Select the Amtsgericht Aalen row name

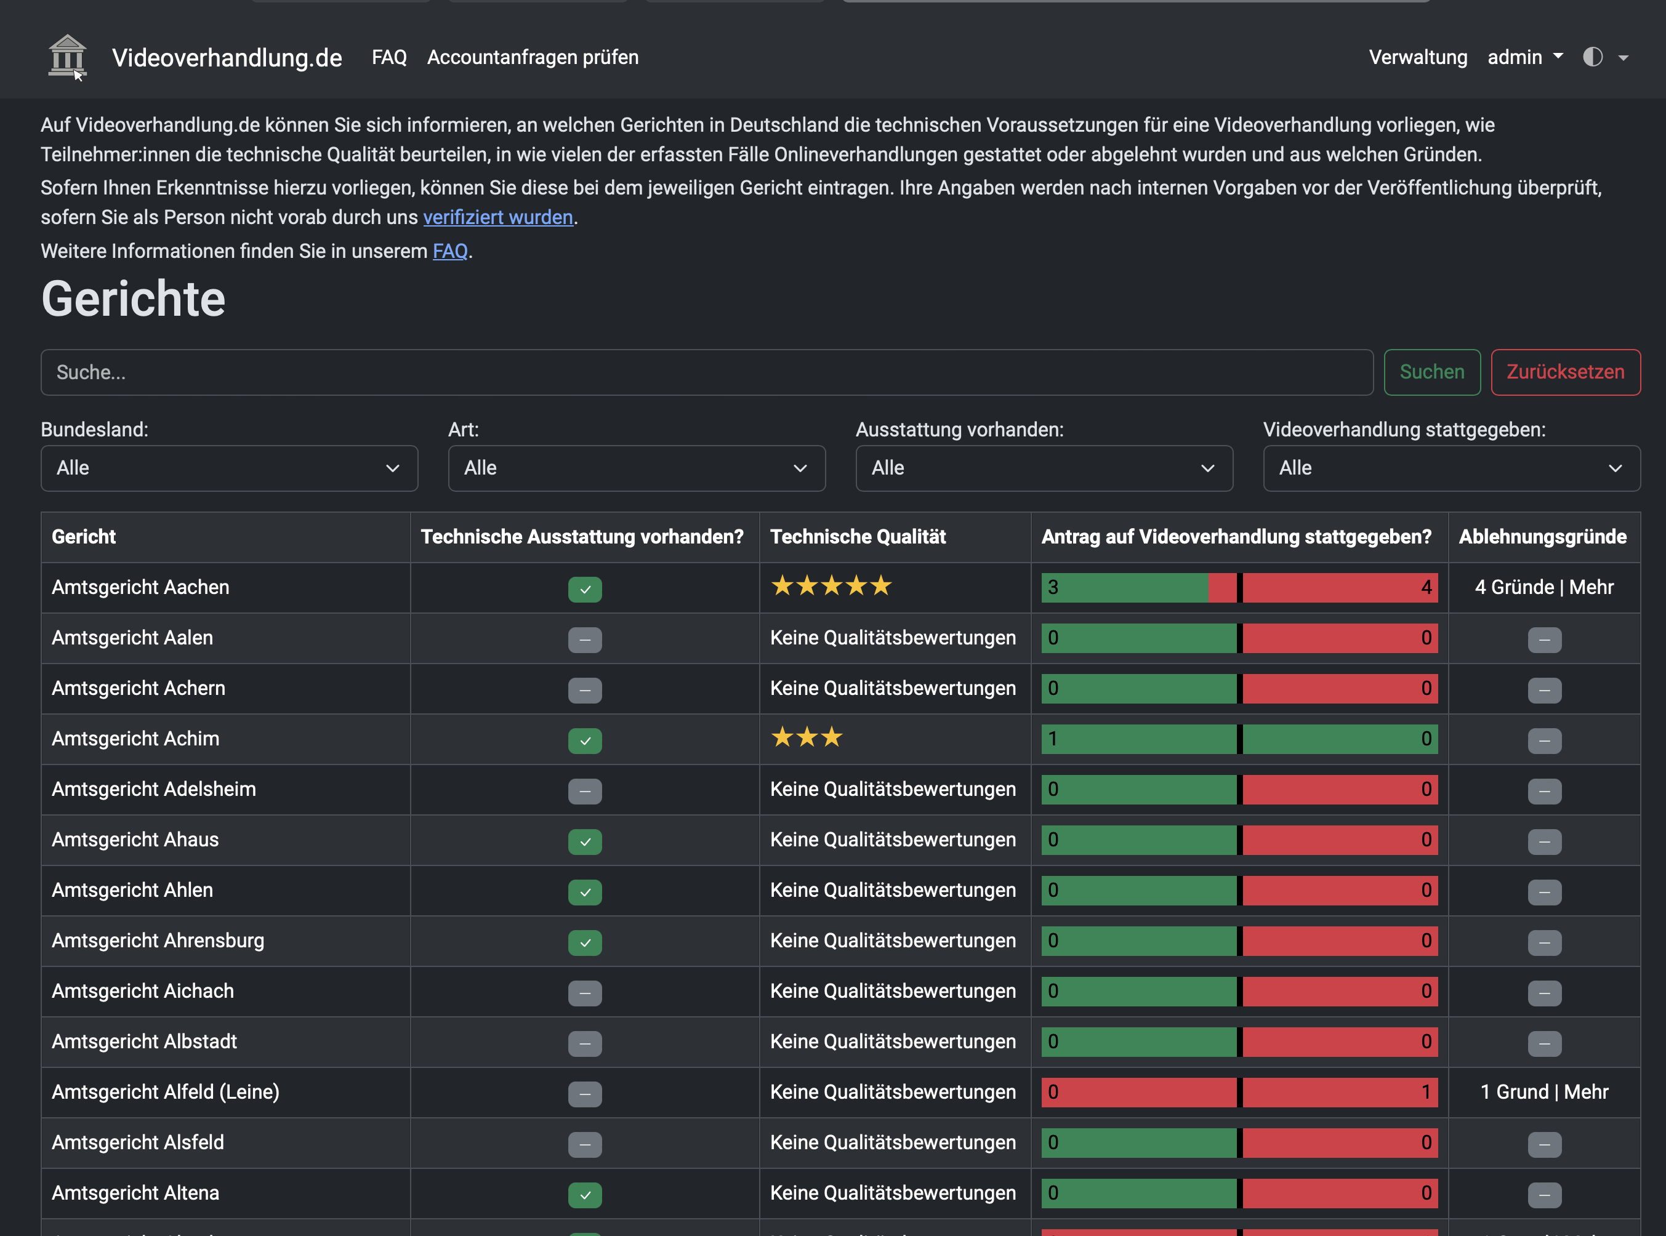coord(132,638)
